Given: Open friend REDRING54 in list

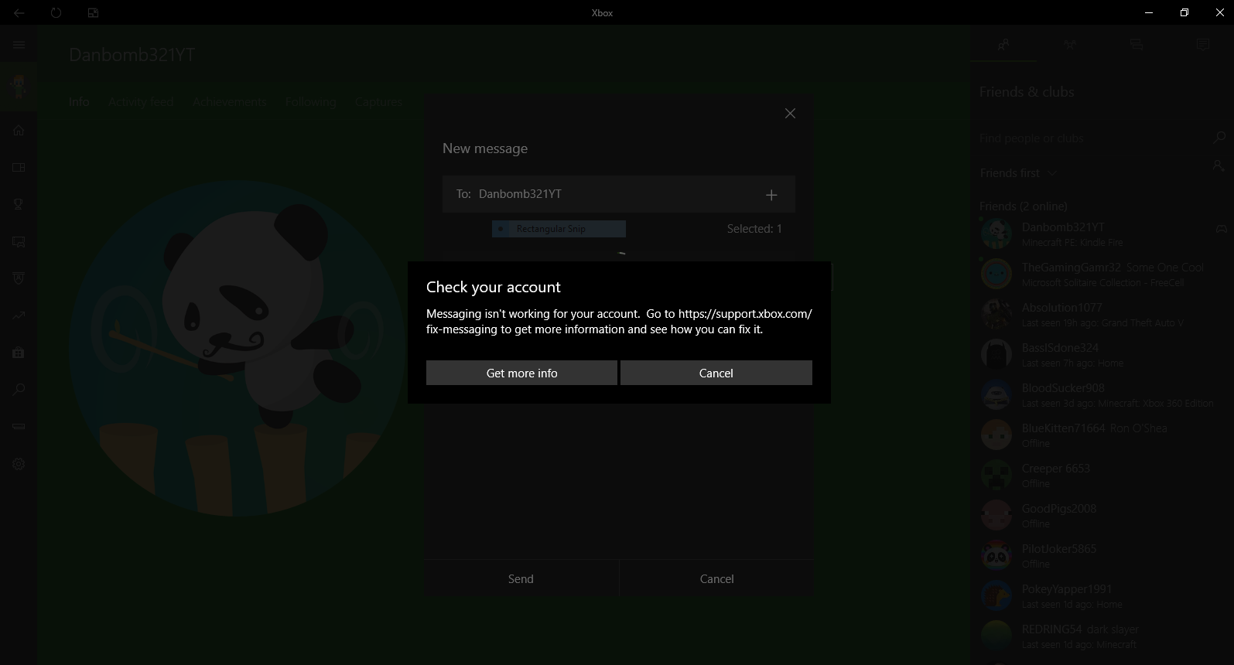Looking at the screenshot, I should pos(1102,636).
